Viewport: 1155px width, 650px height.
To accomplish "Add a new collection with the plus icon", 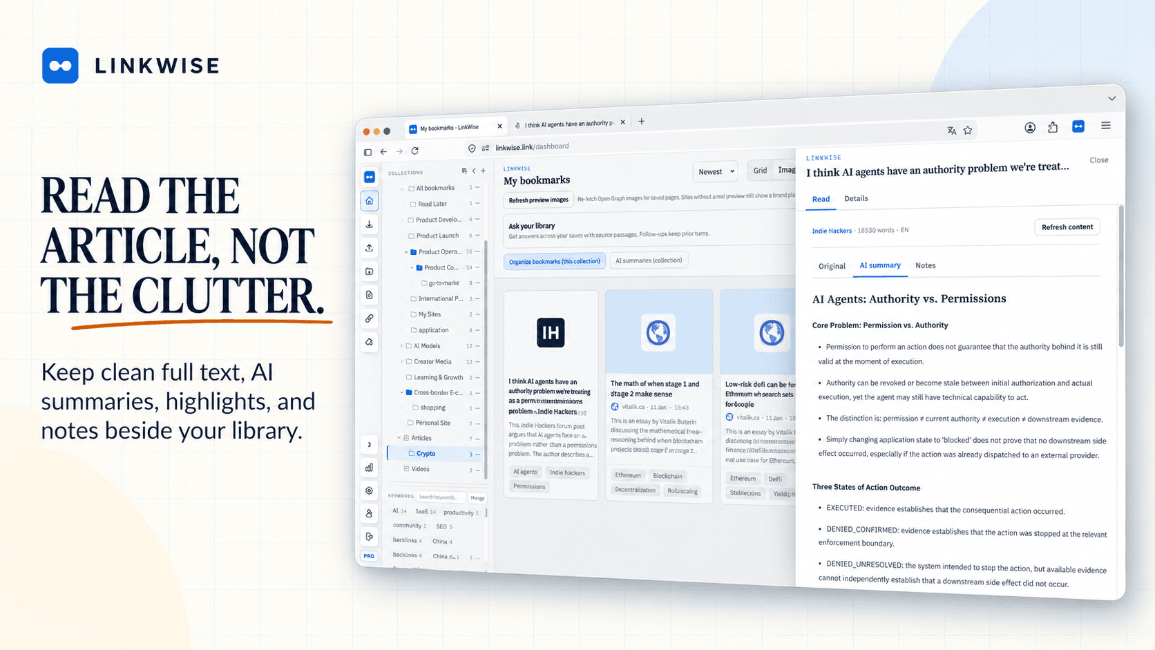I will point(483,171).
